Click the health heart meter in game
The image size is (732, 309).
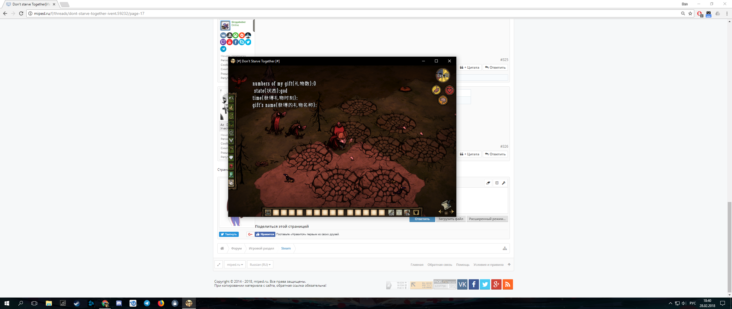click(449, 90)
